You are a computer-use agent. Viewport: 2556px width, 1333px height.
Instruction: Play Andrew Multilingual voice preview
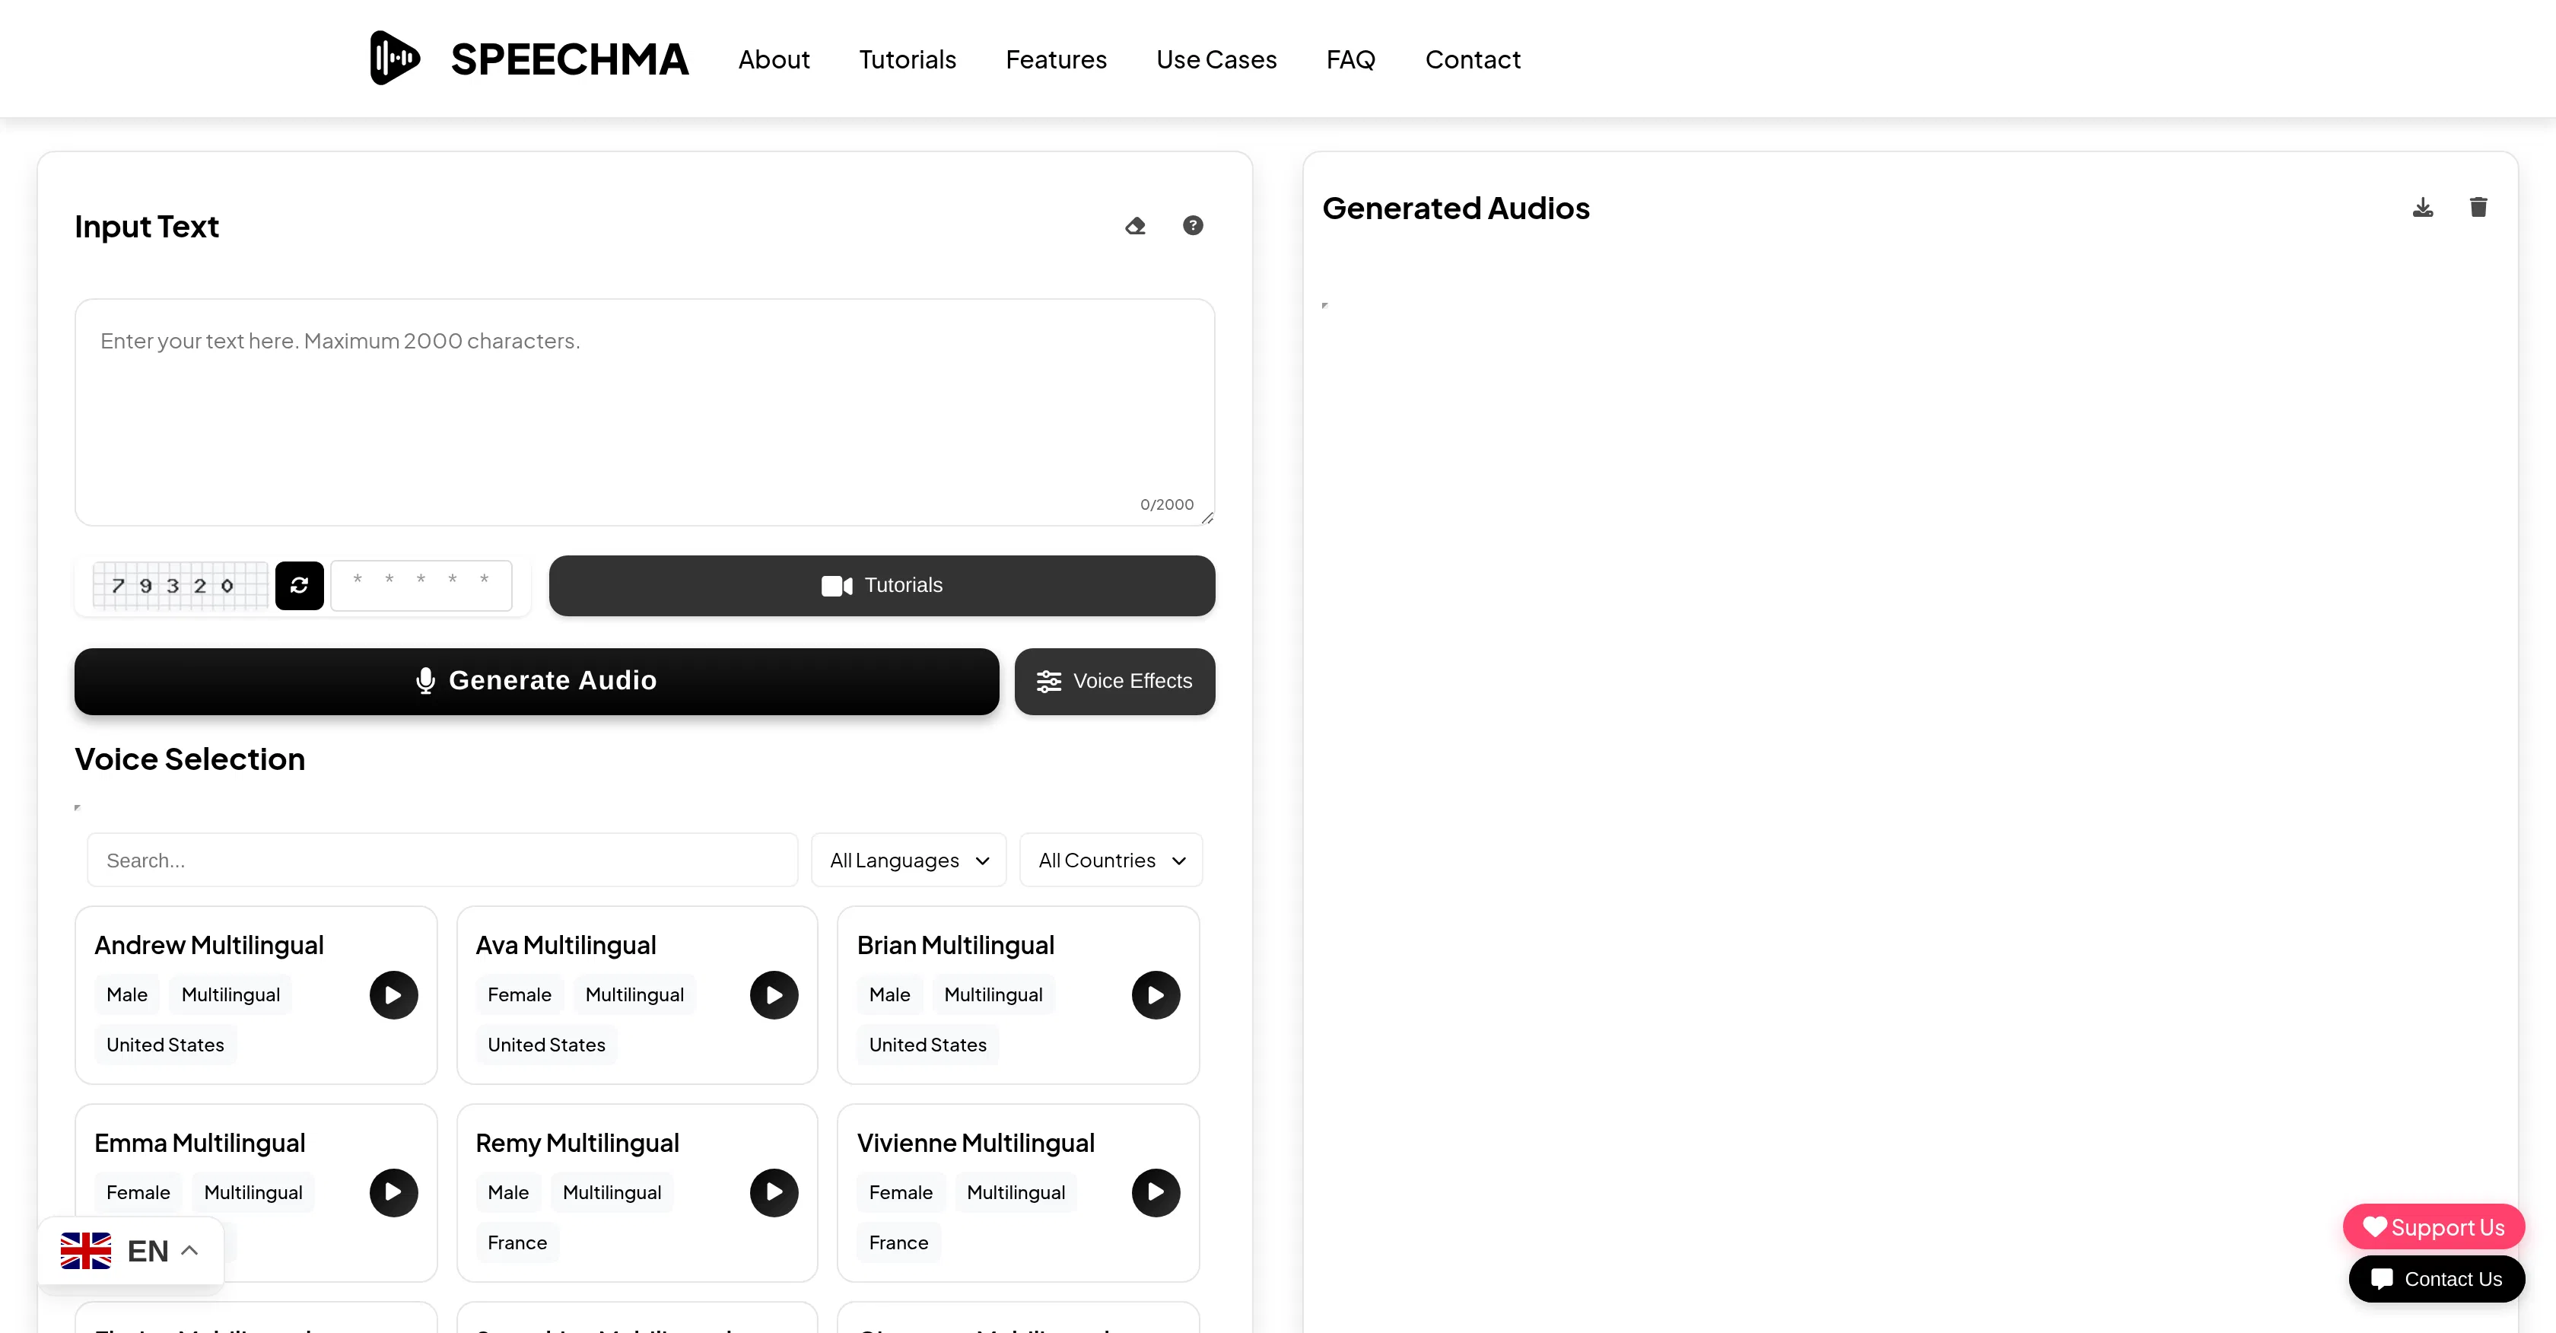(393, 994)
